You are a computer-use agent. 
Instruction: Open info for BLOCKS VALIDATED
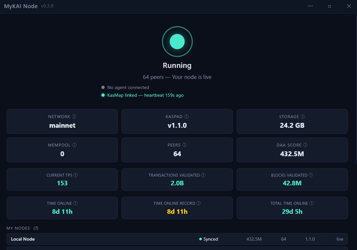tap(311, 175)
